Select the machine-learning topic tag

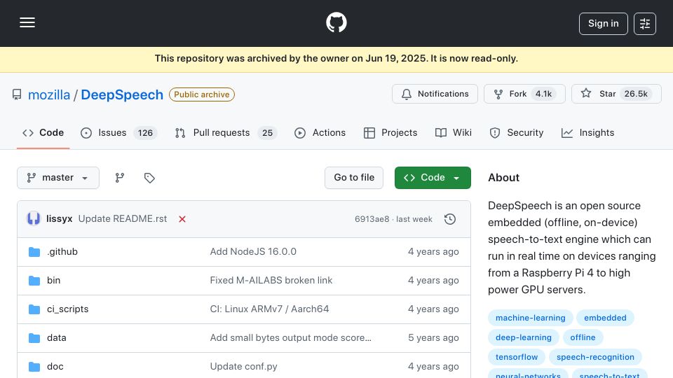click(530, 318)
